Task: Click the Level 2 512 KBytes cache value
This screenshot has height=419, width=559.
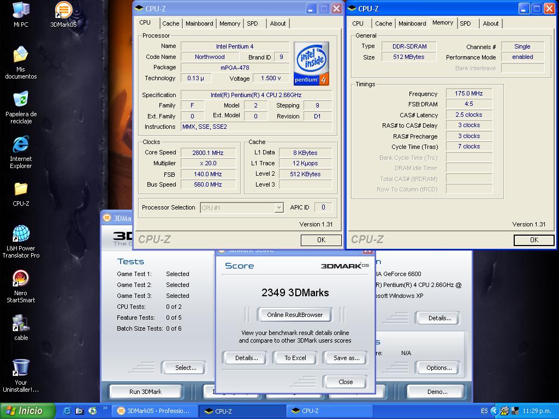Action: coord(305,174)
